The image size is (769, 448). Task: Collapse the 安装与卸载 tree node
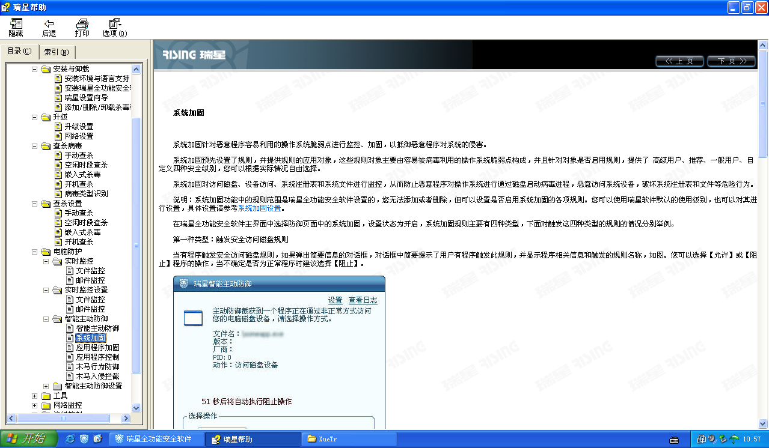click(35, 69)
